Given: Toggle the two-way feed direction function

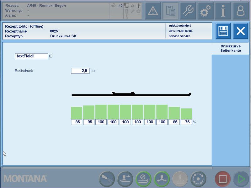Looking at the screenshot, I should pyautogui.click(x=162, y=179).
